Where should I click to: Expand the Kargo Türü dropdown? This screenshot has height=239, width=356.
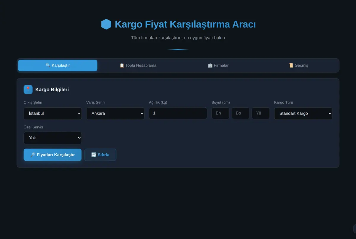303,113
